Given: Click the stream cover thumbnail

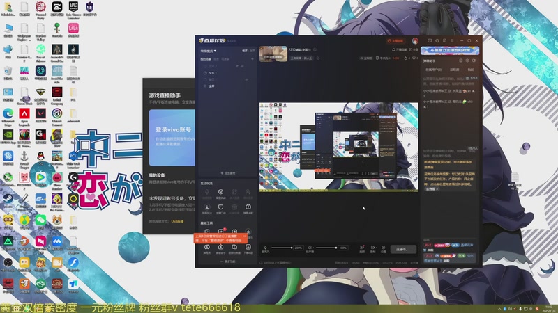Looking at the screenshot, I should [x=273, y=54].
